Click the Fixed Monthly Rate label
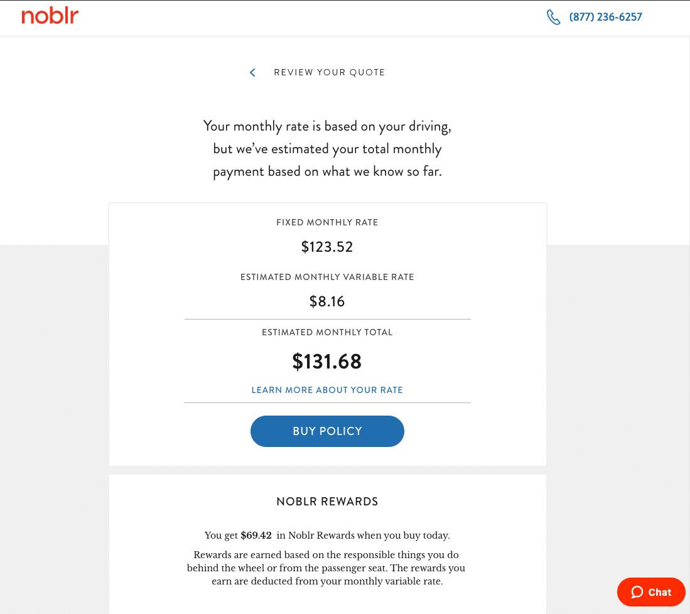Screen dimensions: 690x614 click(327, 222)
